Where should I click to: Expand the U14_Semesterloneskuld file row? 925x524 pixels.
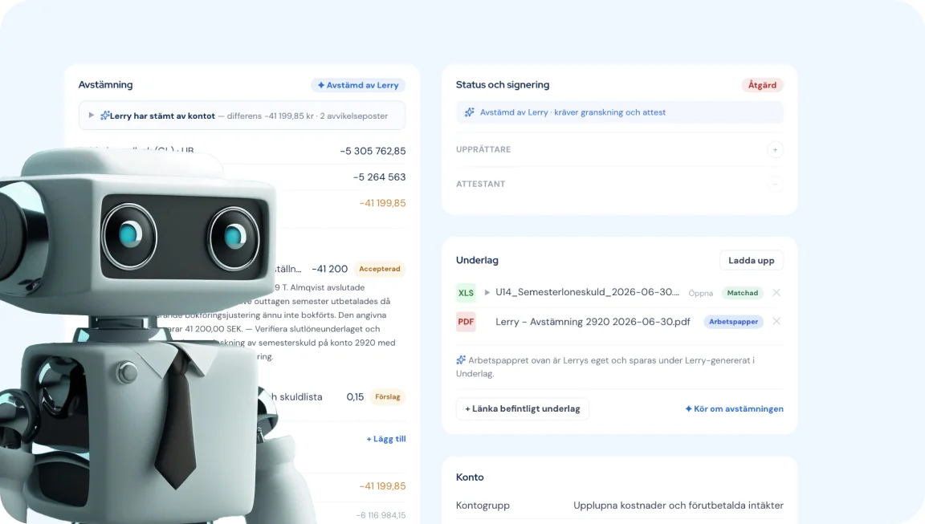point(487,292)
